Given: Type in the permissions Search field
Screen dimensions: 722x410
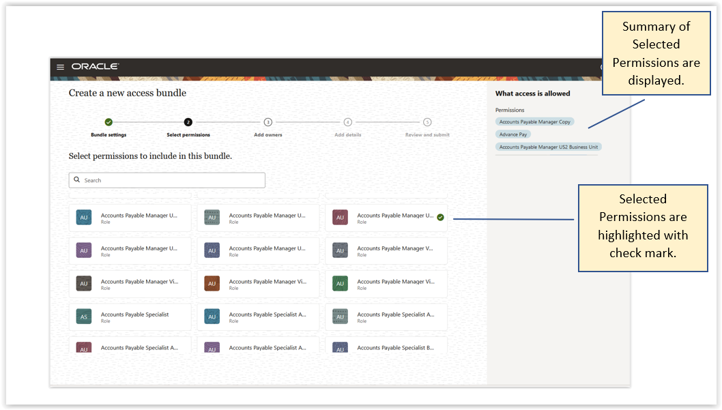Looking at the screenshot, I should coord(171,180).
